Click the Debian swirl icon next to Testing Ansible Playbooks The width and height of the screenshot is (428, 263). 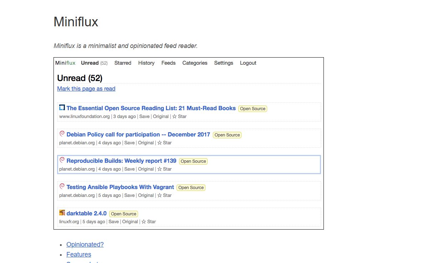[62, 186]
